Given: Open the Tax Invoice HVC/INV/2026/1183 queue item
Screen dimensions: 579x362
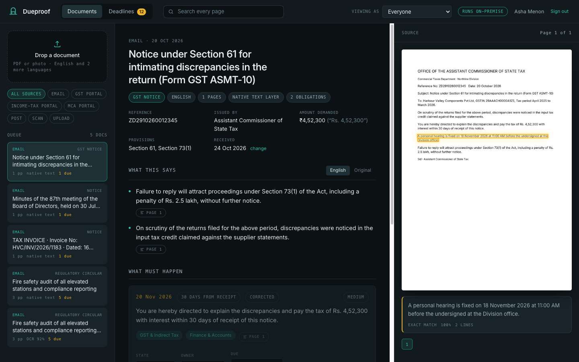Looking at the screenshot, I should (57, 245).
